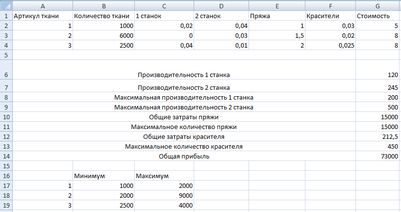Image resolution: width=401 pixels, height=212 pixels.
Task: Select cell with value 212,5
Action: pyautogui.click(x=377, y=137)
